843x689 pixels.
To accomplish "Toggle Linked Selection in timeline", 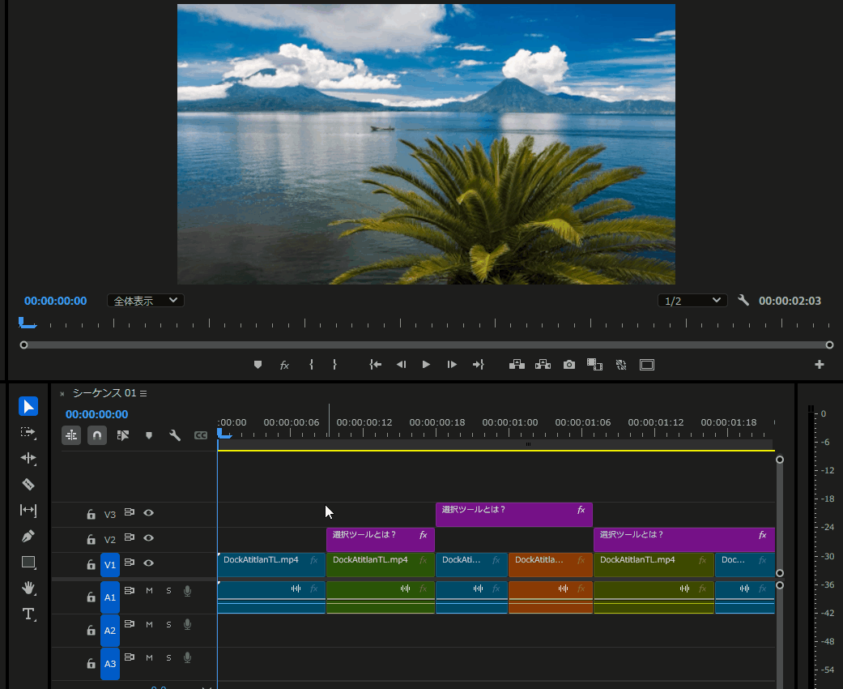I will coord(123,435).
